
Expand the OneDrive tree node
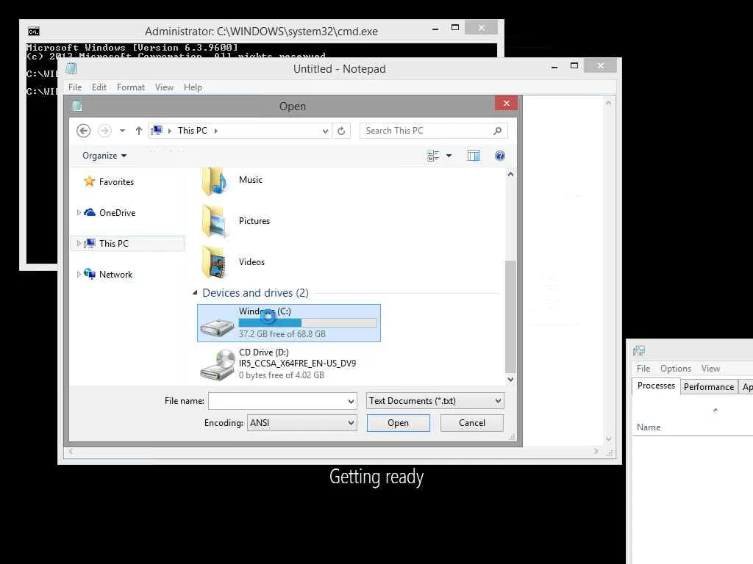pos(79,212)
